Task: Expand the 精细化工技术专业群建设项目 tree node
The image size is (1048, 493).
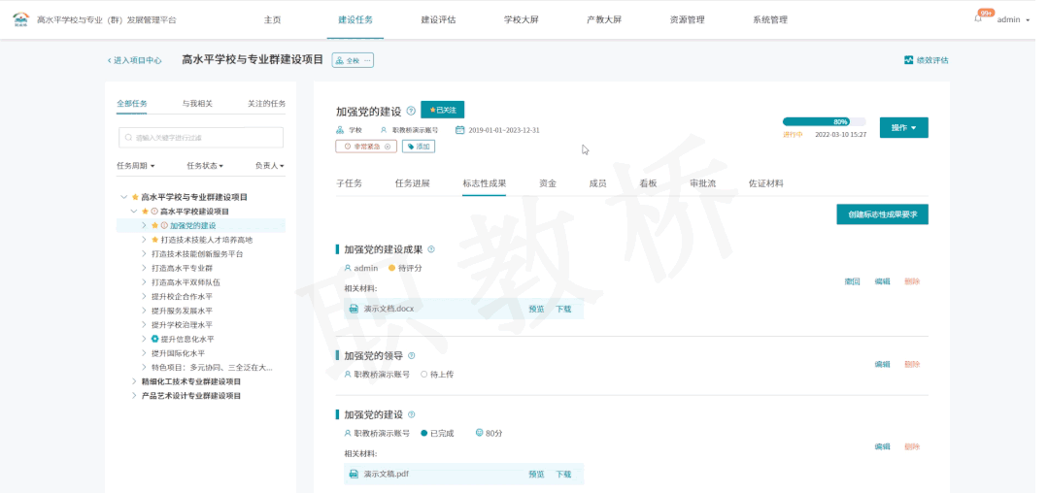Action: [134, 381]
